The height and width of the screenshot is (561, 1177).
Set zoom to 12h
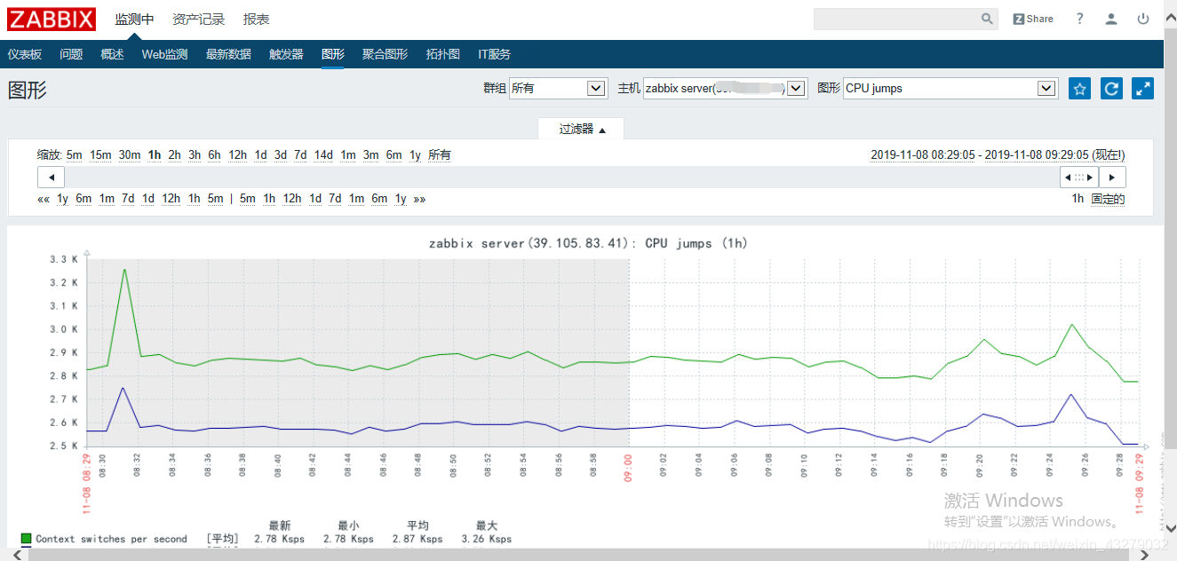coord(237,155)
